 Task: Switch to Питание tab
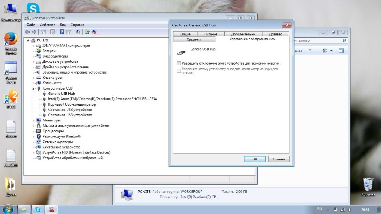click(211, 34)
